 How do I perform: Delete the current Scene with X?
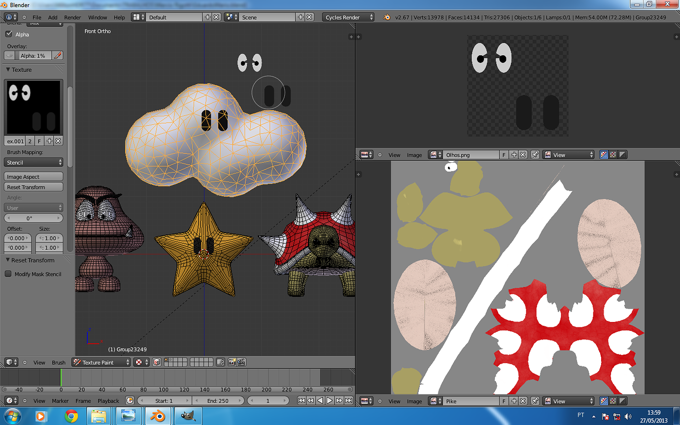pos(309,17)
